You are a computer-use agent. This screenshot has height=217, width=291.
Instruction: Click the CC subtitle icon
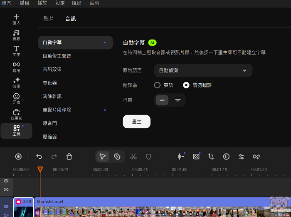196,157
